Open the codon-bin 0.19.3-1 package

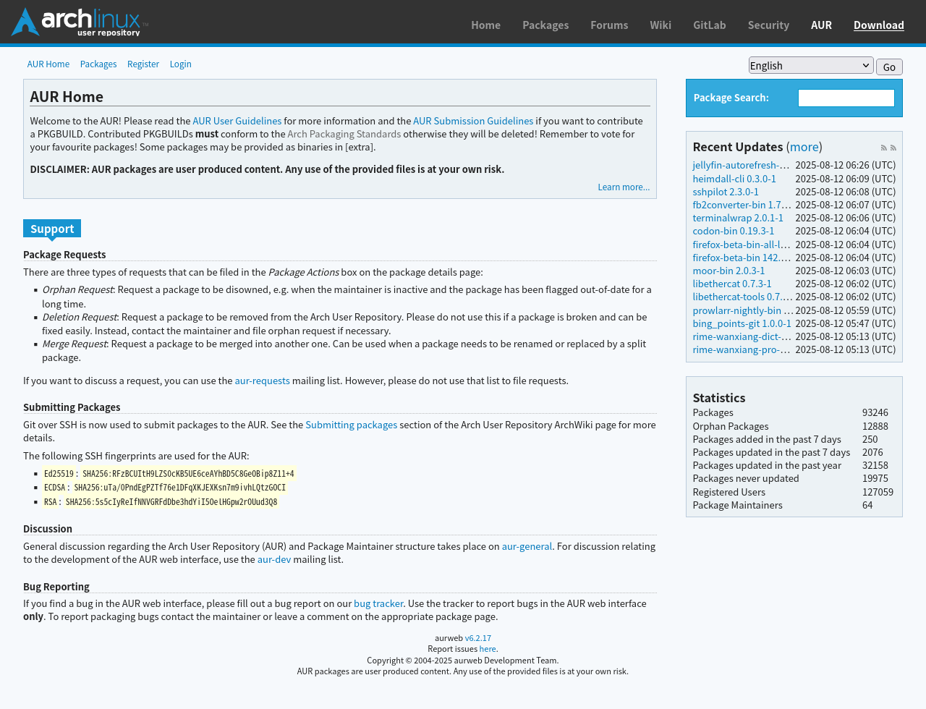coord(734,231)
